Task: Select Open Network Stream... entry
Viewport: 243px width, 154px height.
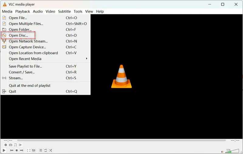Action: click(x=46, y=41)
